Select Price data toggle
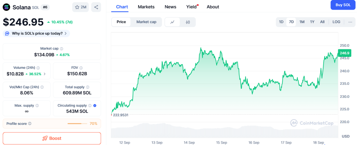357x145 pixels. click(x=121, y=22)
